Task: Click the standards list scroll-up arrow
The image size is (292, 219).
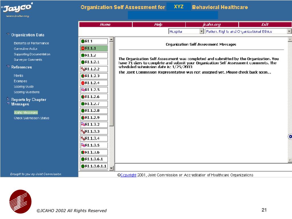Action: click(111, 39)
